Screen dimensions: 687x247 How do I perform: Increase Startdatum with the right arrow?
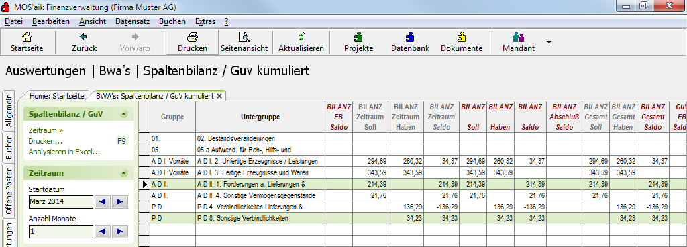pyautogui.click(x=119, y=202)
